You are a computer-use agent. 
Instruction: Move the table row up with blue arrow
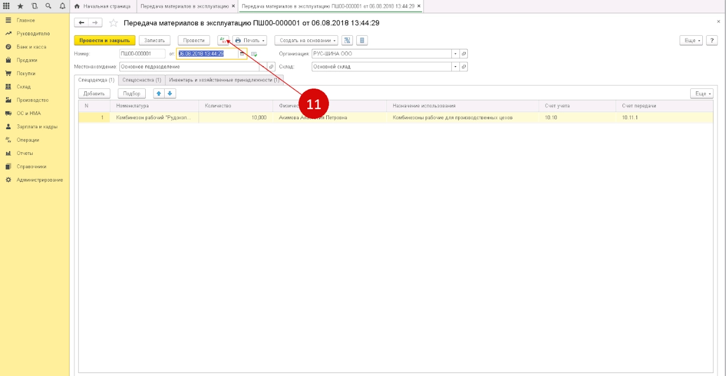pyautogui.click(x=159, y=93)
